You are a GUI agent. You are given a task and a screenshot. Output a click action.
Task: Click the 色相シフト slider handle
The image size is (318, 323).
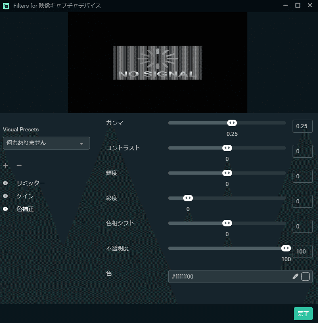227,223
